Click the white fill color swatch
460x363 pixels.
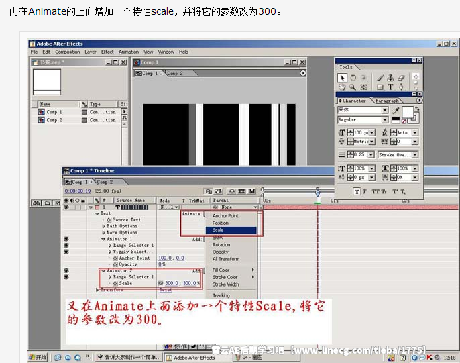tap(407, 113)
